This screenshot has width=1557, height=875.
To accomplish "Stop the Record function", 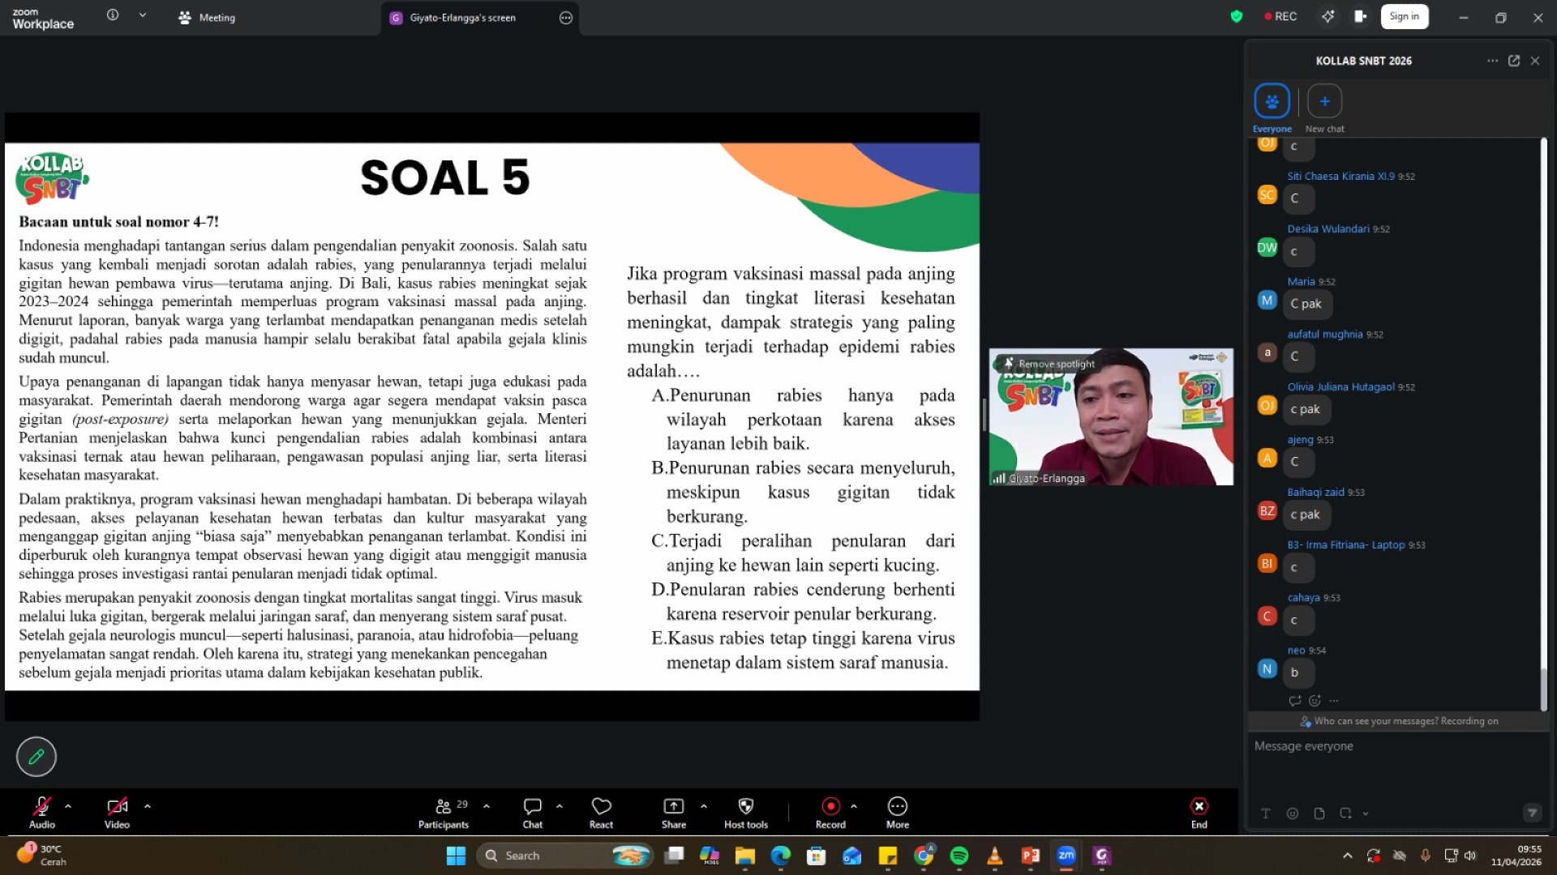I will pos(830,808).
